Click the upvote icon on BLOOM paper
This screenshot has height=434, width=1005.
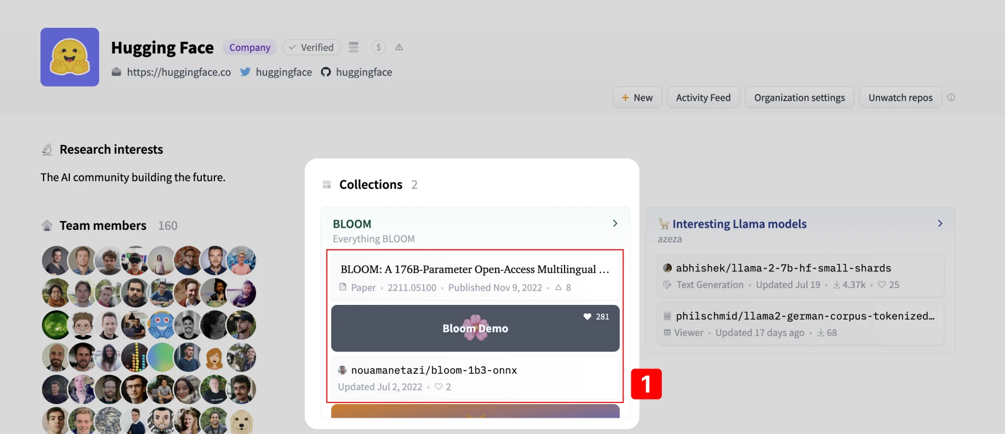tap(559, 288)
